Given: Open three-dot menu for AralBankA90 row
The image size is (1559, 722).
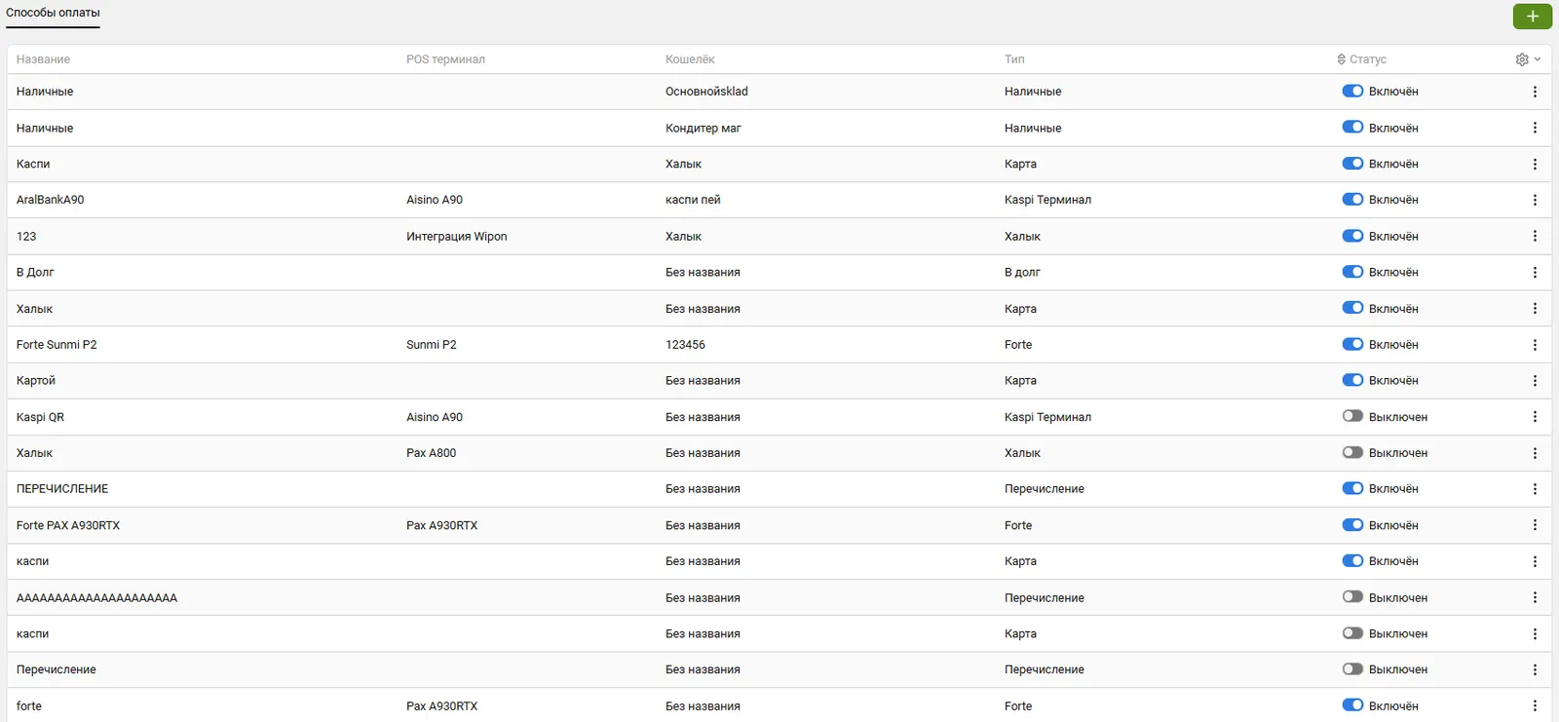Looking at the screenshot, I should tap(1535, 200).
